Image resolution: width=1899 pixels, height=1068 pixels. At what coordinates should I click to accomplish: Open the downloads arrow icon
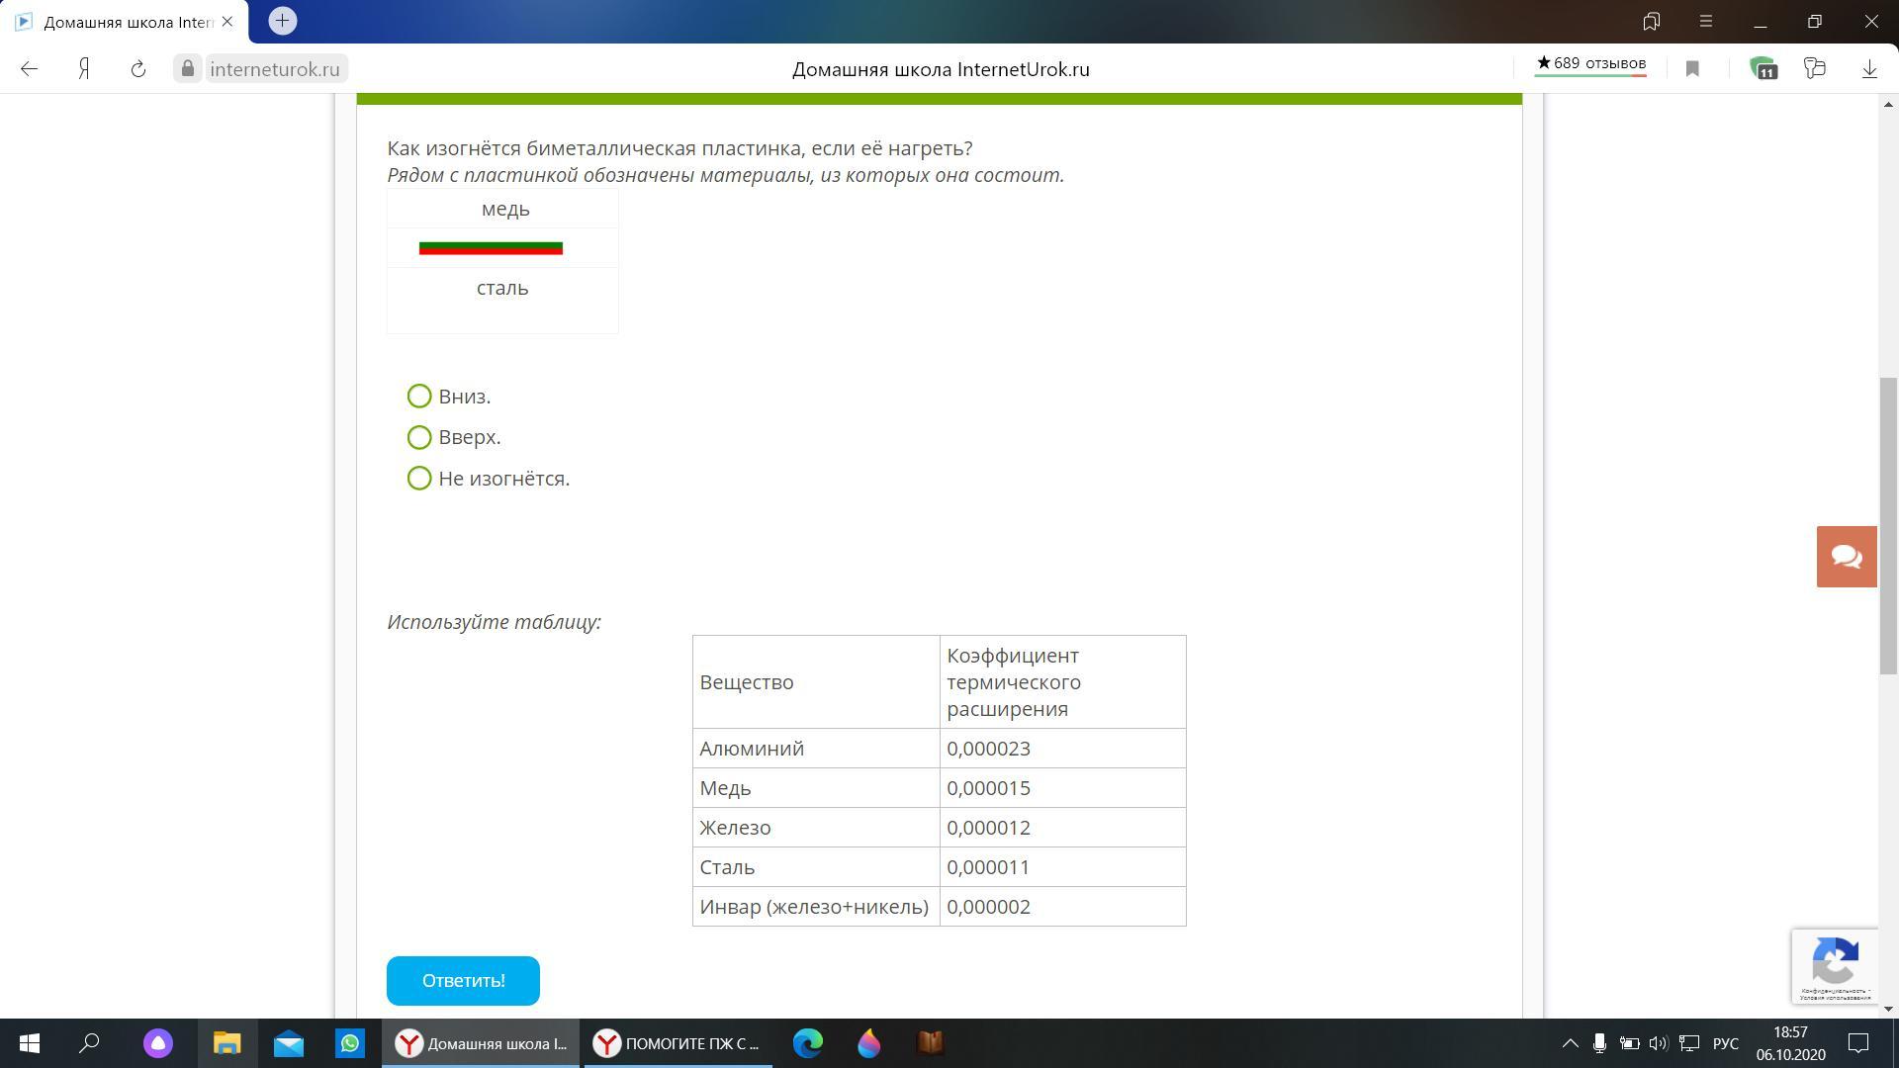[1869, 69]
